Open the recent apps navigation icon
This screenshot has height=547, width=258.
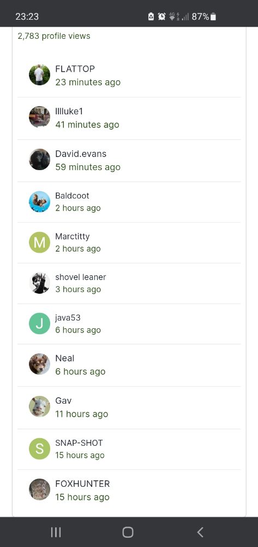pyautogui.click(x=56, y=532)
